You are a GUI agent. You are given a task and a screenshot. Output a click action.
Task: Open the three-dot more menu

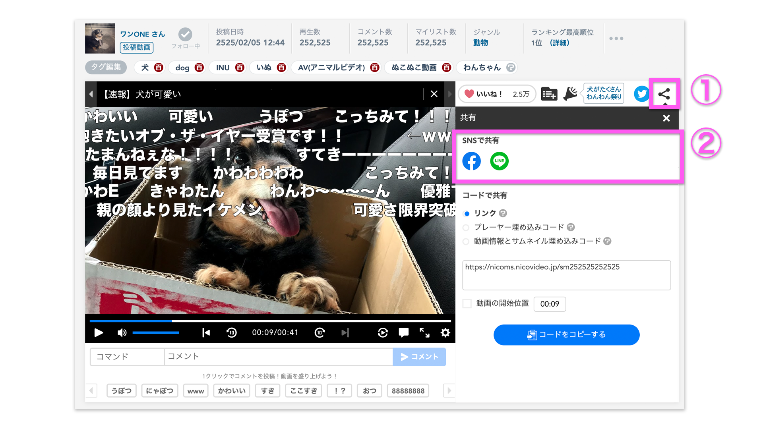click(x=616, y=39)
